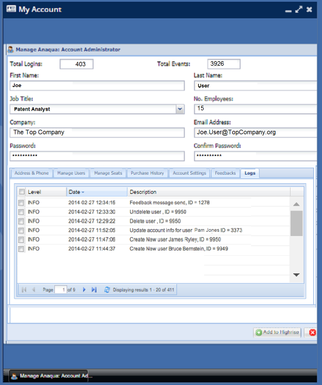Click the 2014-02-27 11:52:05 date cell

(x=92, y=230)
